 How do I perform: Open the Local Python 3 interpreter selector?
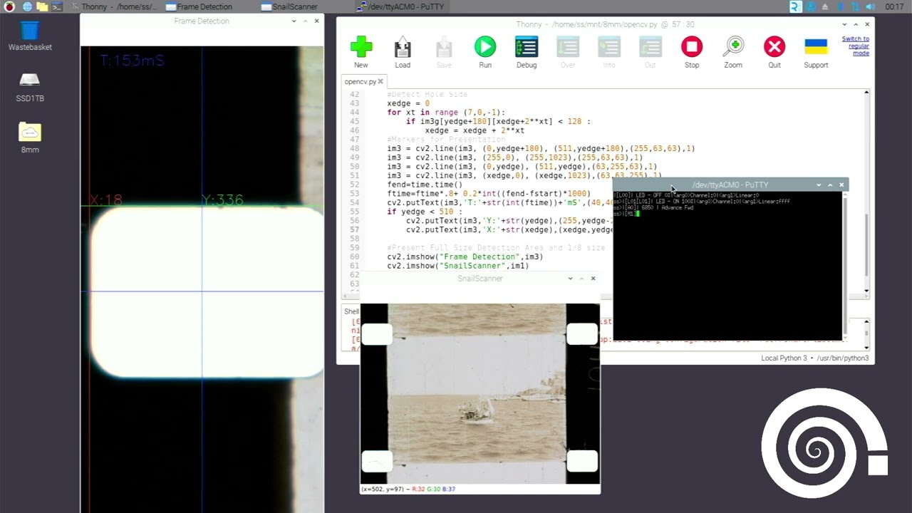point(815,358)
